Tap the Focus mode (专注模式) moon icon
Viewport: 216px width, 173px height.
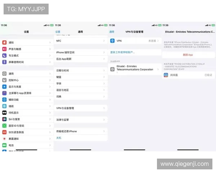(4, 56)
